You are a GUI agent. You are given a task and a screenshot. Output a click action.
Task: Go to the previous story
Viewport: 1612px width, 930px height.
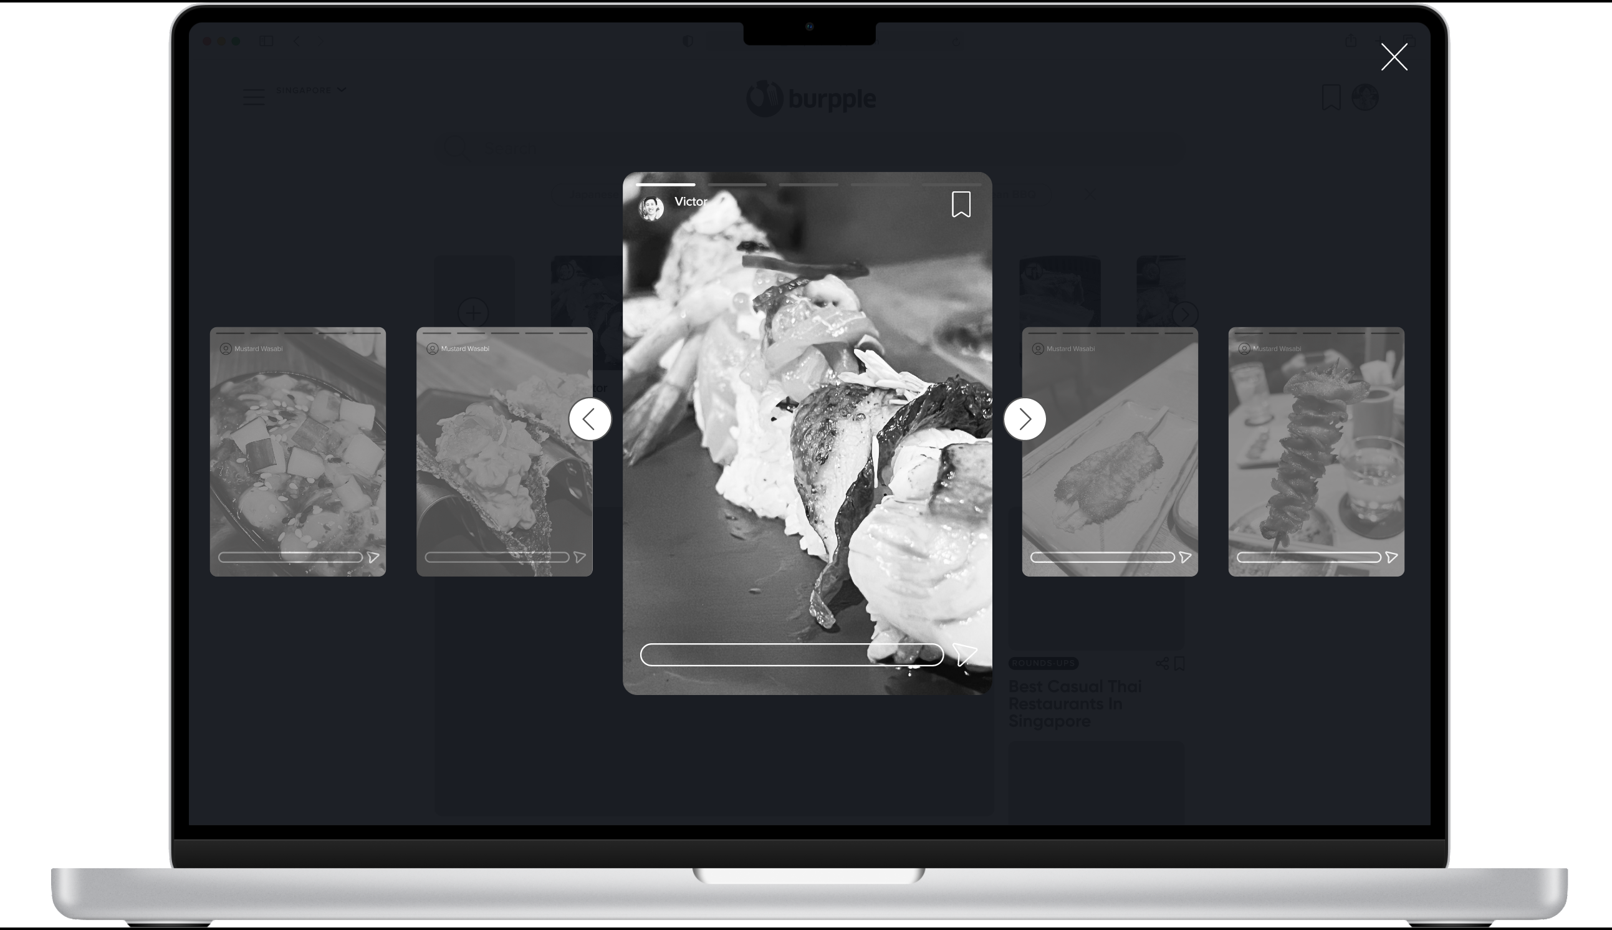pyautogui.click(x=590, y=419)
